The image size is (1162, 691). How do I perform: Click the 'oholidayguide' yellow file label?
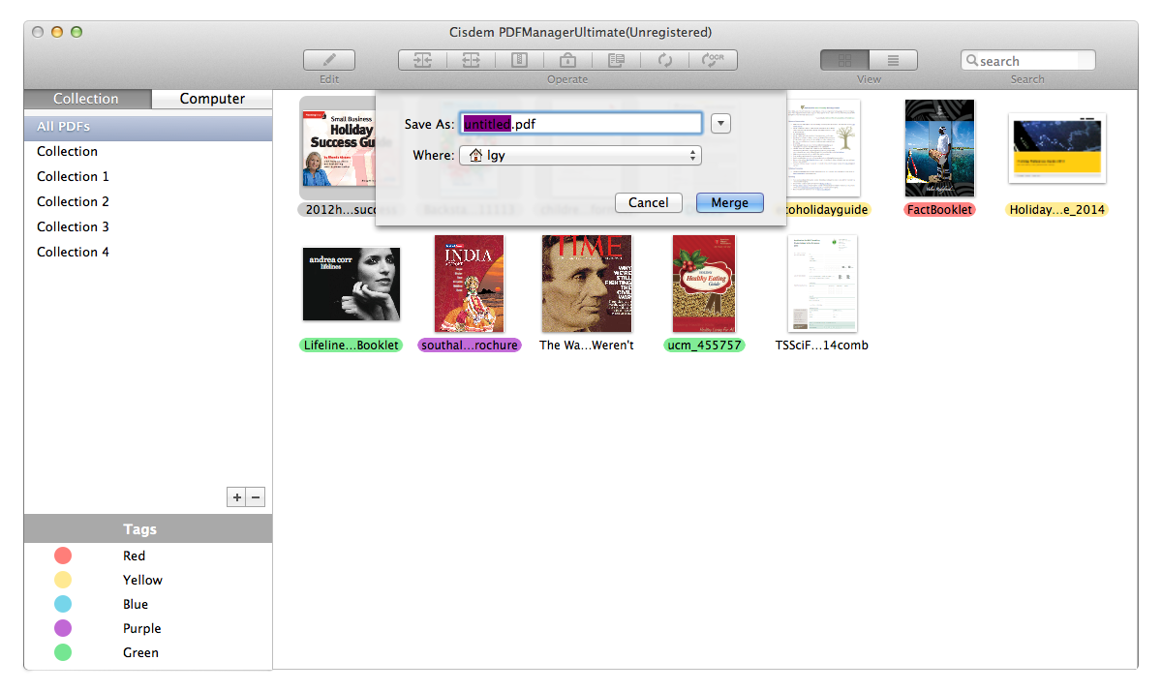(828, 209)
